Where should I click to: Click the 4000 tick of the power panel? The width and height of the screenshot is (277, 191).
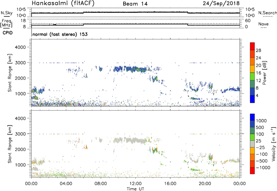pyautogui.click(x=20, y=47)
